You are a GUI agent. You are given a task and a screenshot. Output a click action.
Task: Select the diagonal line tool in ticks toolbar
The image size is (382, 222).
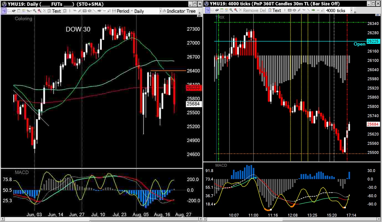[308, 11]
